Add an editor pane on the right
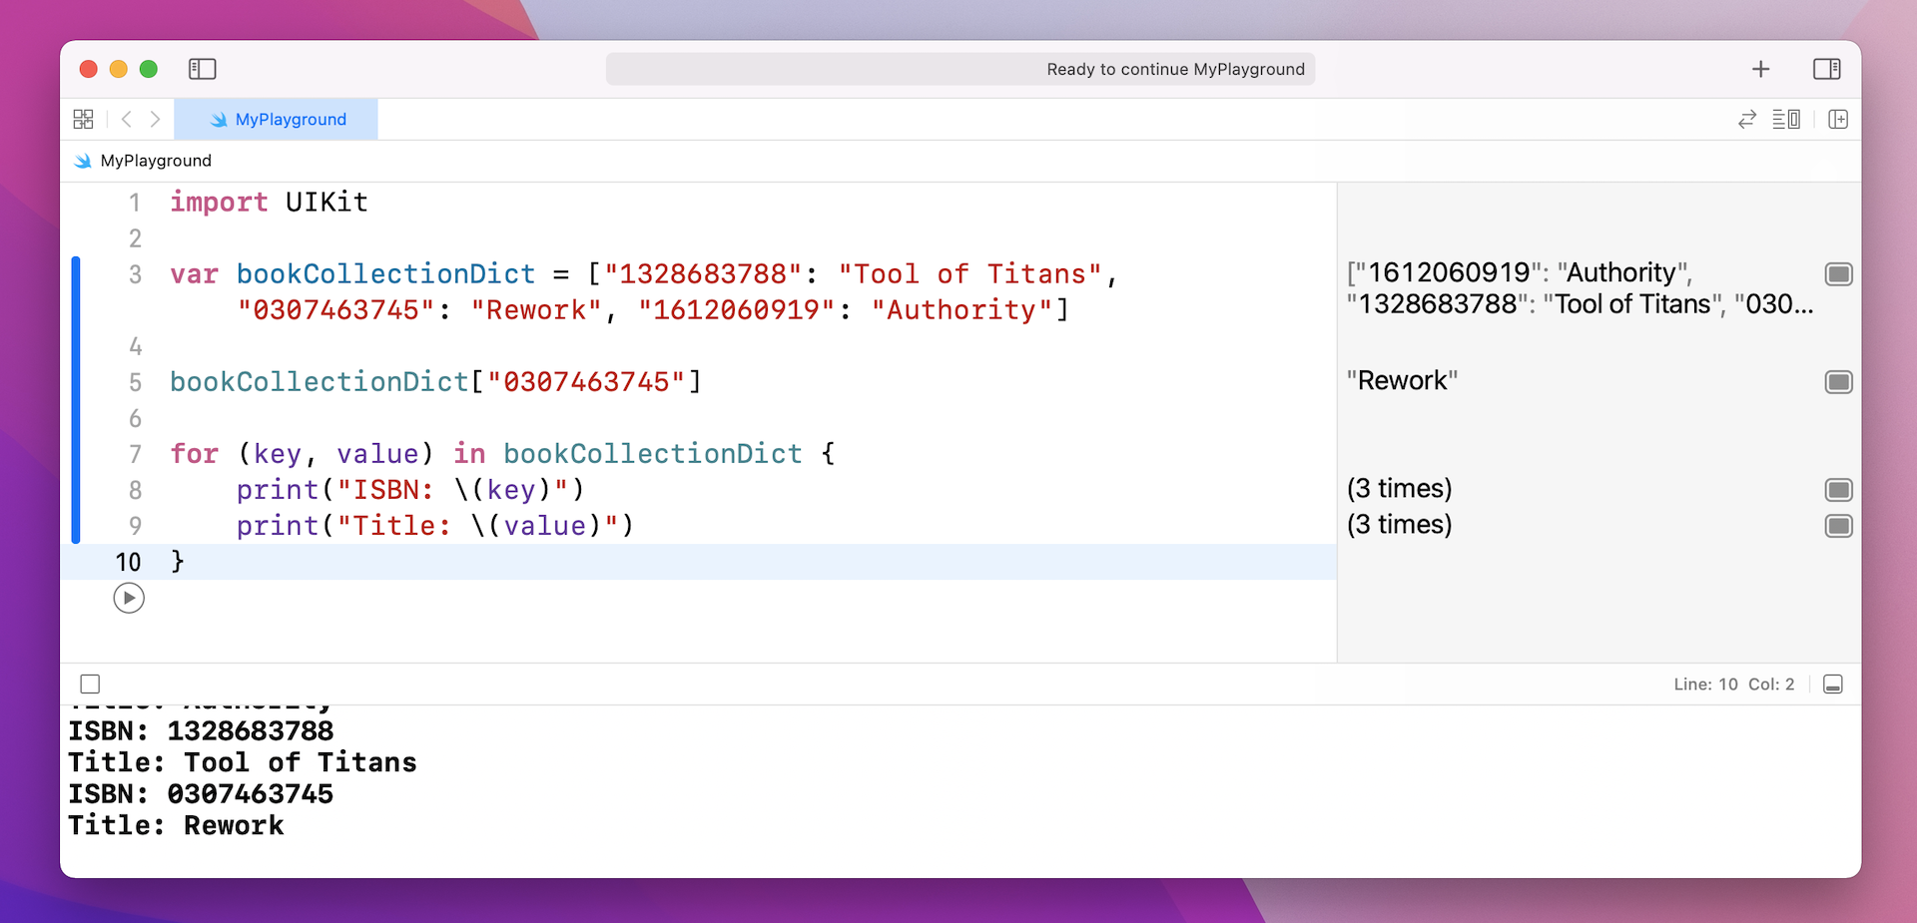This screenshot has width=1917, height=923. point(1838,120)
